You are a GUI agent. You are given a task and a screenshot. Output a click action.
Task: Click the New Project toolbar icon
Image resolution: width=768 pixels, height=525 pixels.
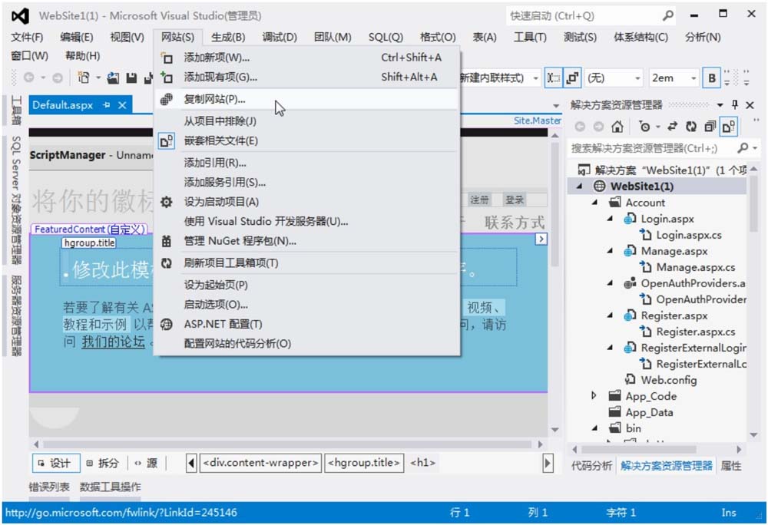tap(84, 78)
